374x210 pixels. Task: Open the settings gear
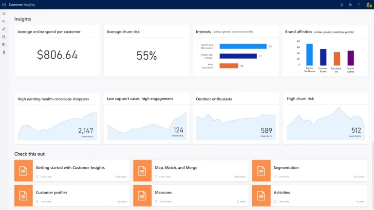[x=350, y=4]
